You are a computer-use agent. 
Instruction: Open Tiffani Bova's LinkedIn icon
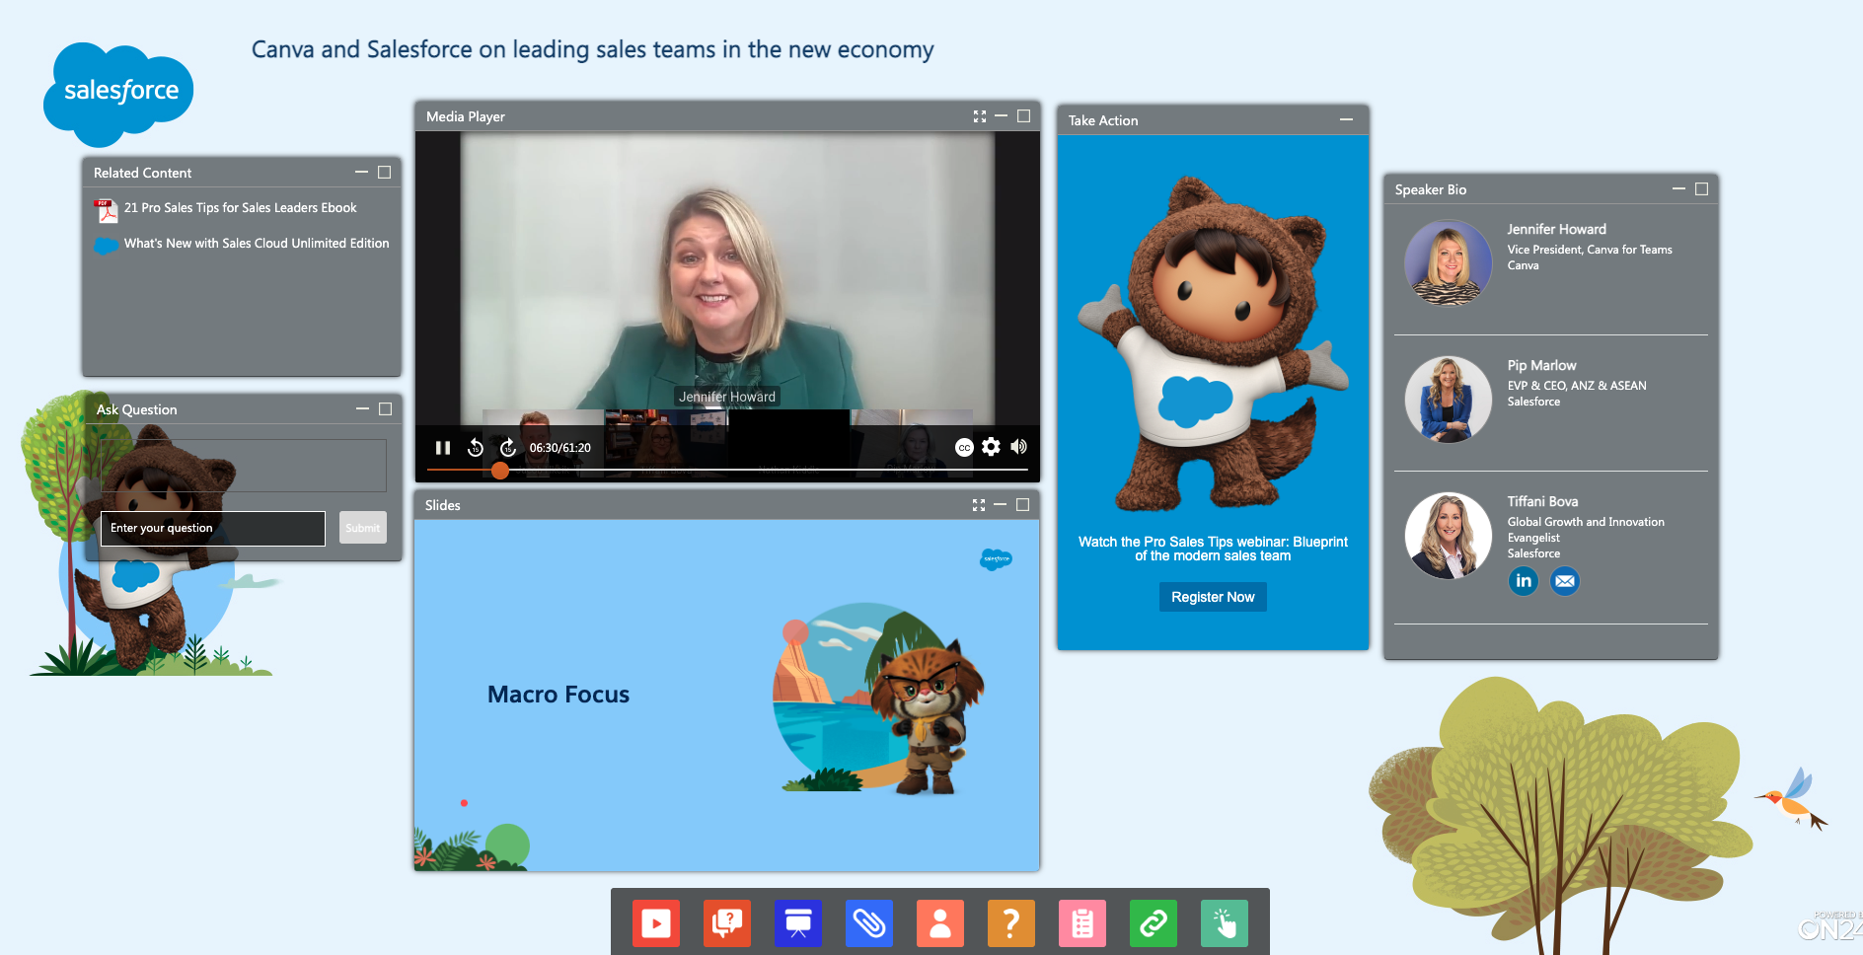tap(1524, 581)
